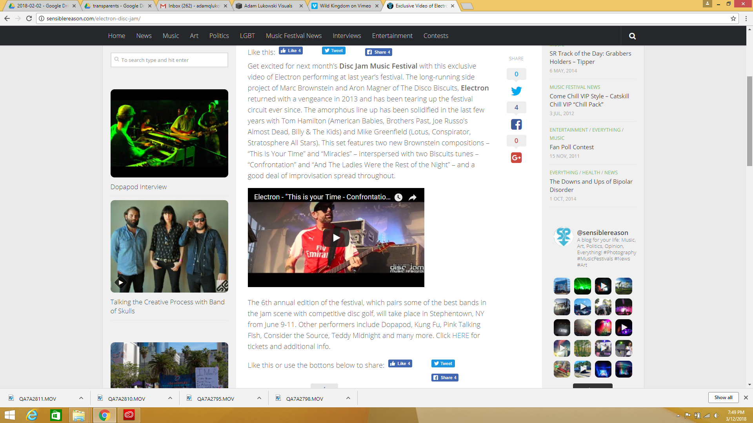Click Show all in the downloads bar
The height and width of the screenshot is (423, 753).
point(723,397)
